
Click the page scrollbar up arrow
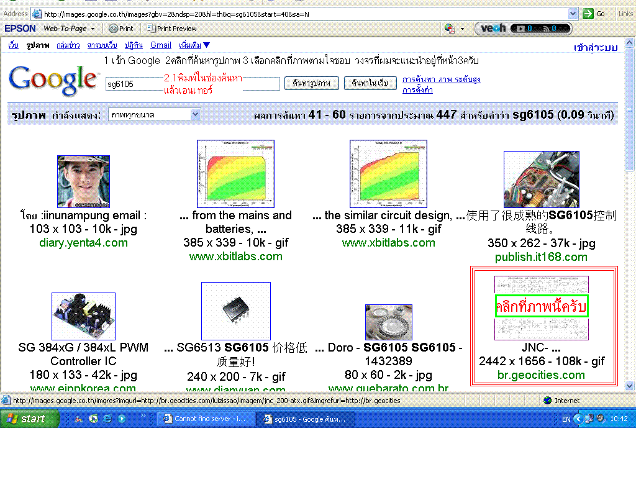tap(630, 42)
